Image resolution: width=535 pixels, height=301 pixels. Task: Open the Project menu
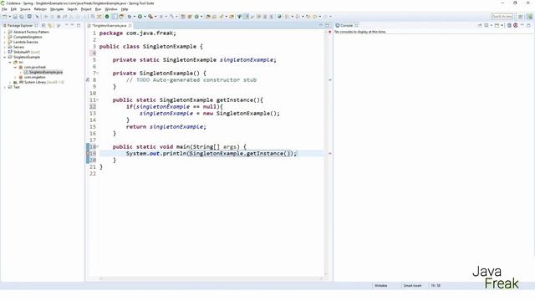(x=86, y=9)
